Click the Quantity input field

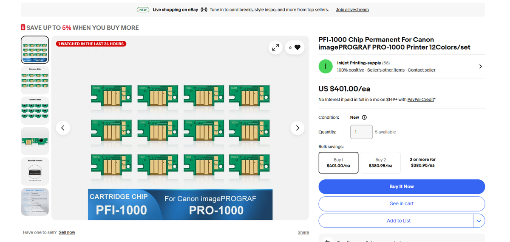(x=361, y=132)
